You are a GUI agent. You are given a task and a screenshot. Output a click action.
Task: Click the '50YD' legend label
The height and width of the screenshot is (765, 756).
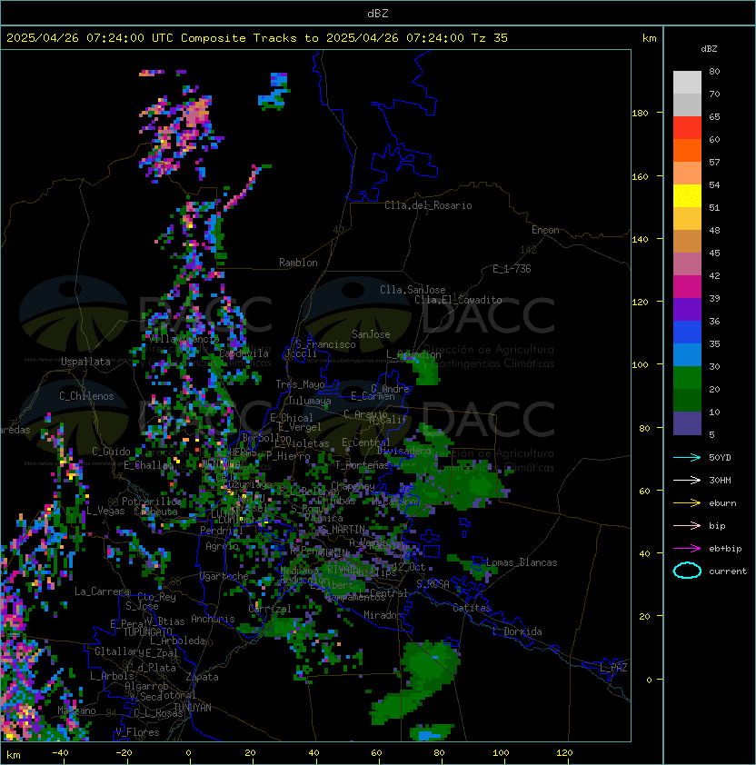coord(720,458)
